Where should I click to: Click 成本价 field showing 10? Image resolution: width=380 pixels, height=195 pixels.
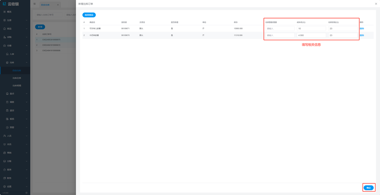[x=311, y=28]
